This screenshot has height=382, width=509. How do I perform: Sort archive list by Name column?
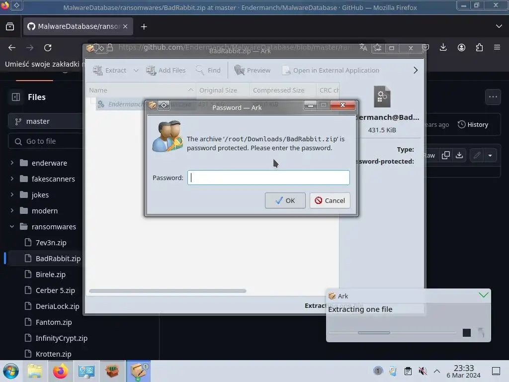click(x=141, y=91)
